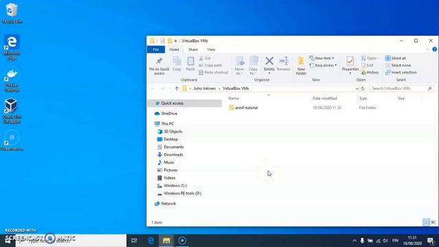
Task: Open Edge from the taskbar
Action: coord(151,241)
